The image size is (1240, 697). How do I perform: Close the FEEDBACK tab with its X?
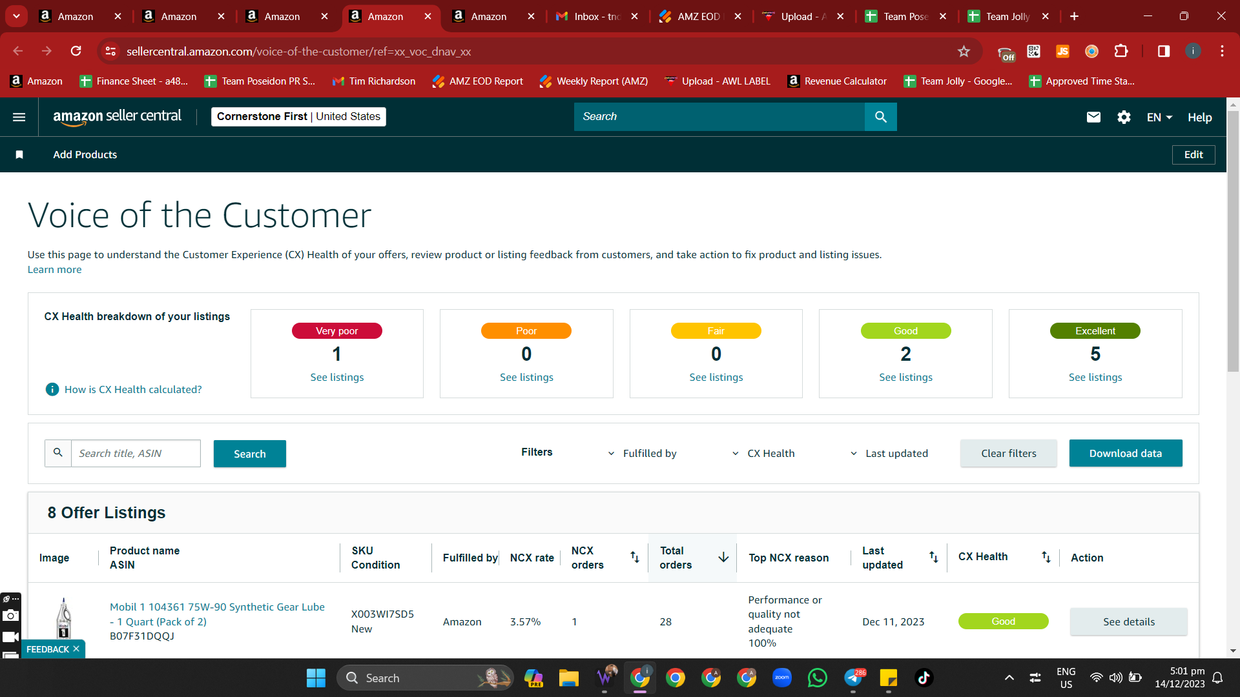tap(76, 649)
